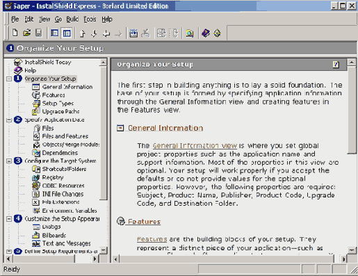This screenshot has width=358, height=276.
Task: Click the Open project folder icon
Action: [27, 33]
